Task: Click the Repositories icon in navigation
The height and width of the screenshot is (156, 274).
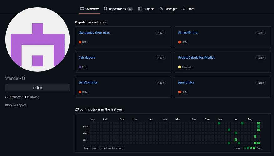Action: (x=106, y=9)
